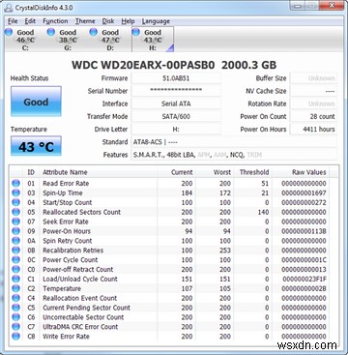Click raw value 000000023F1F
The height and width of the screenshot is (355, 348).
tap(305, 279)
